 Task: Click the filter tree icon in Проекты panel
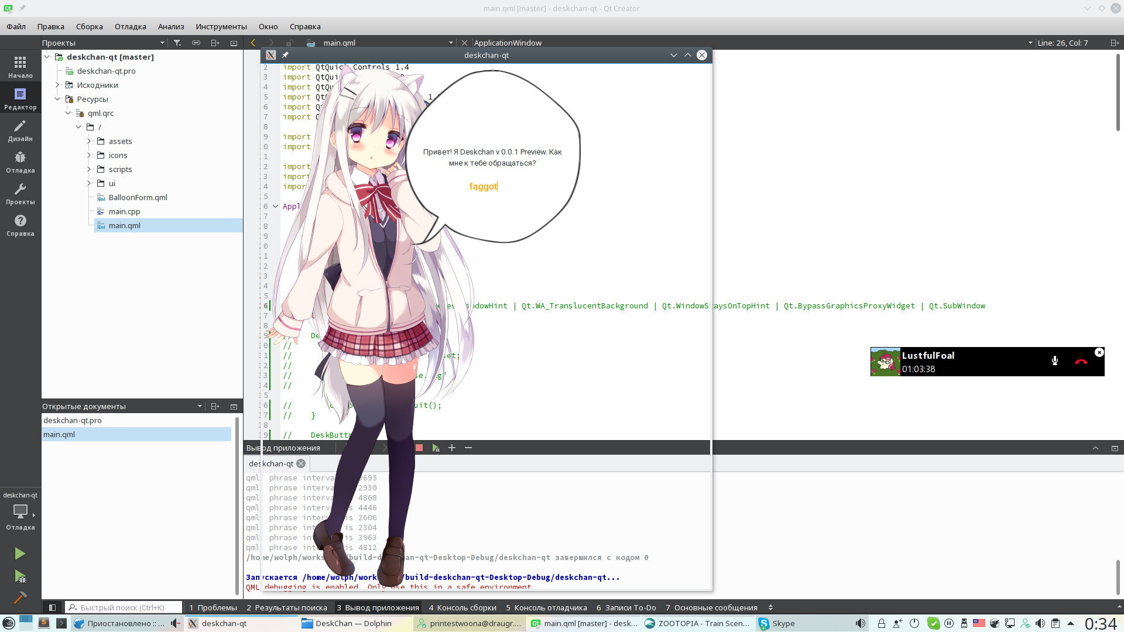click(x=177, y=43)
